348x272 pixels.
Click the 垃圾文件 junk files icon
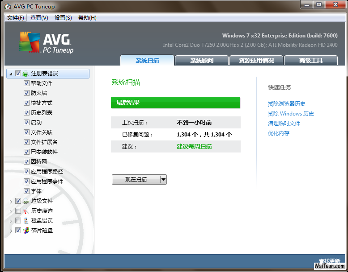coord(26,201)
